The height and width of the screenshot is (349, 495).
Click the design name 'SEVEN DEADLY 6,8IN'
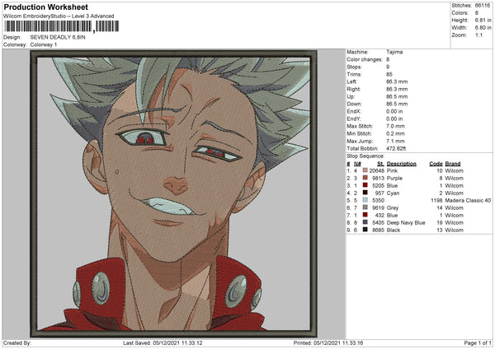(58, 37)
